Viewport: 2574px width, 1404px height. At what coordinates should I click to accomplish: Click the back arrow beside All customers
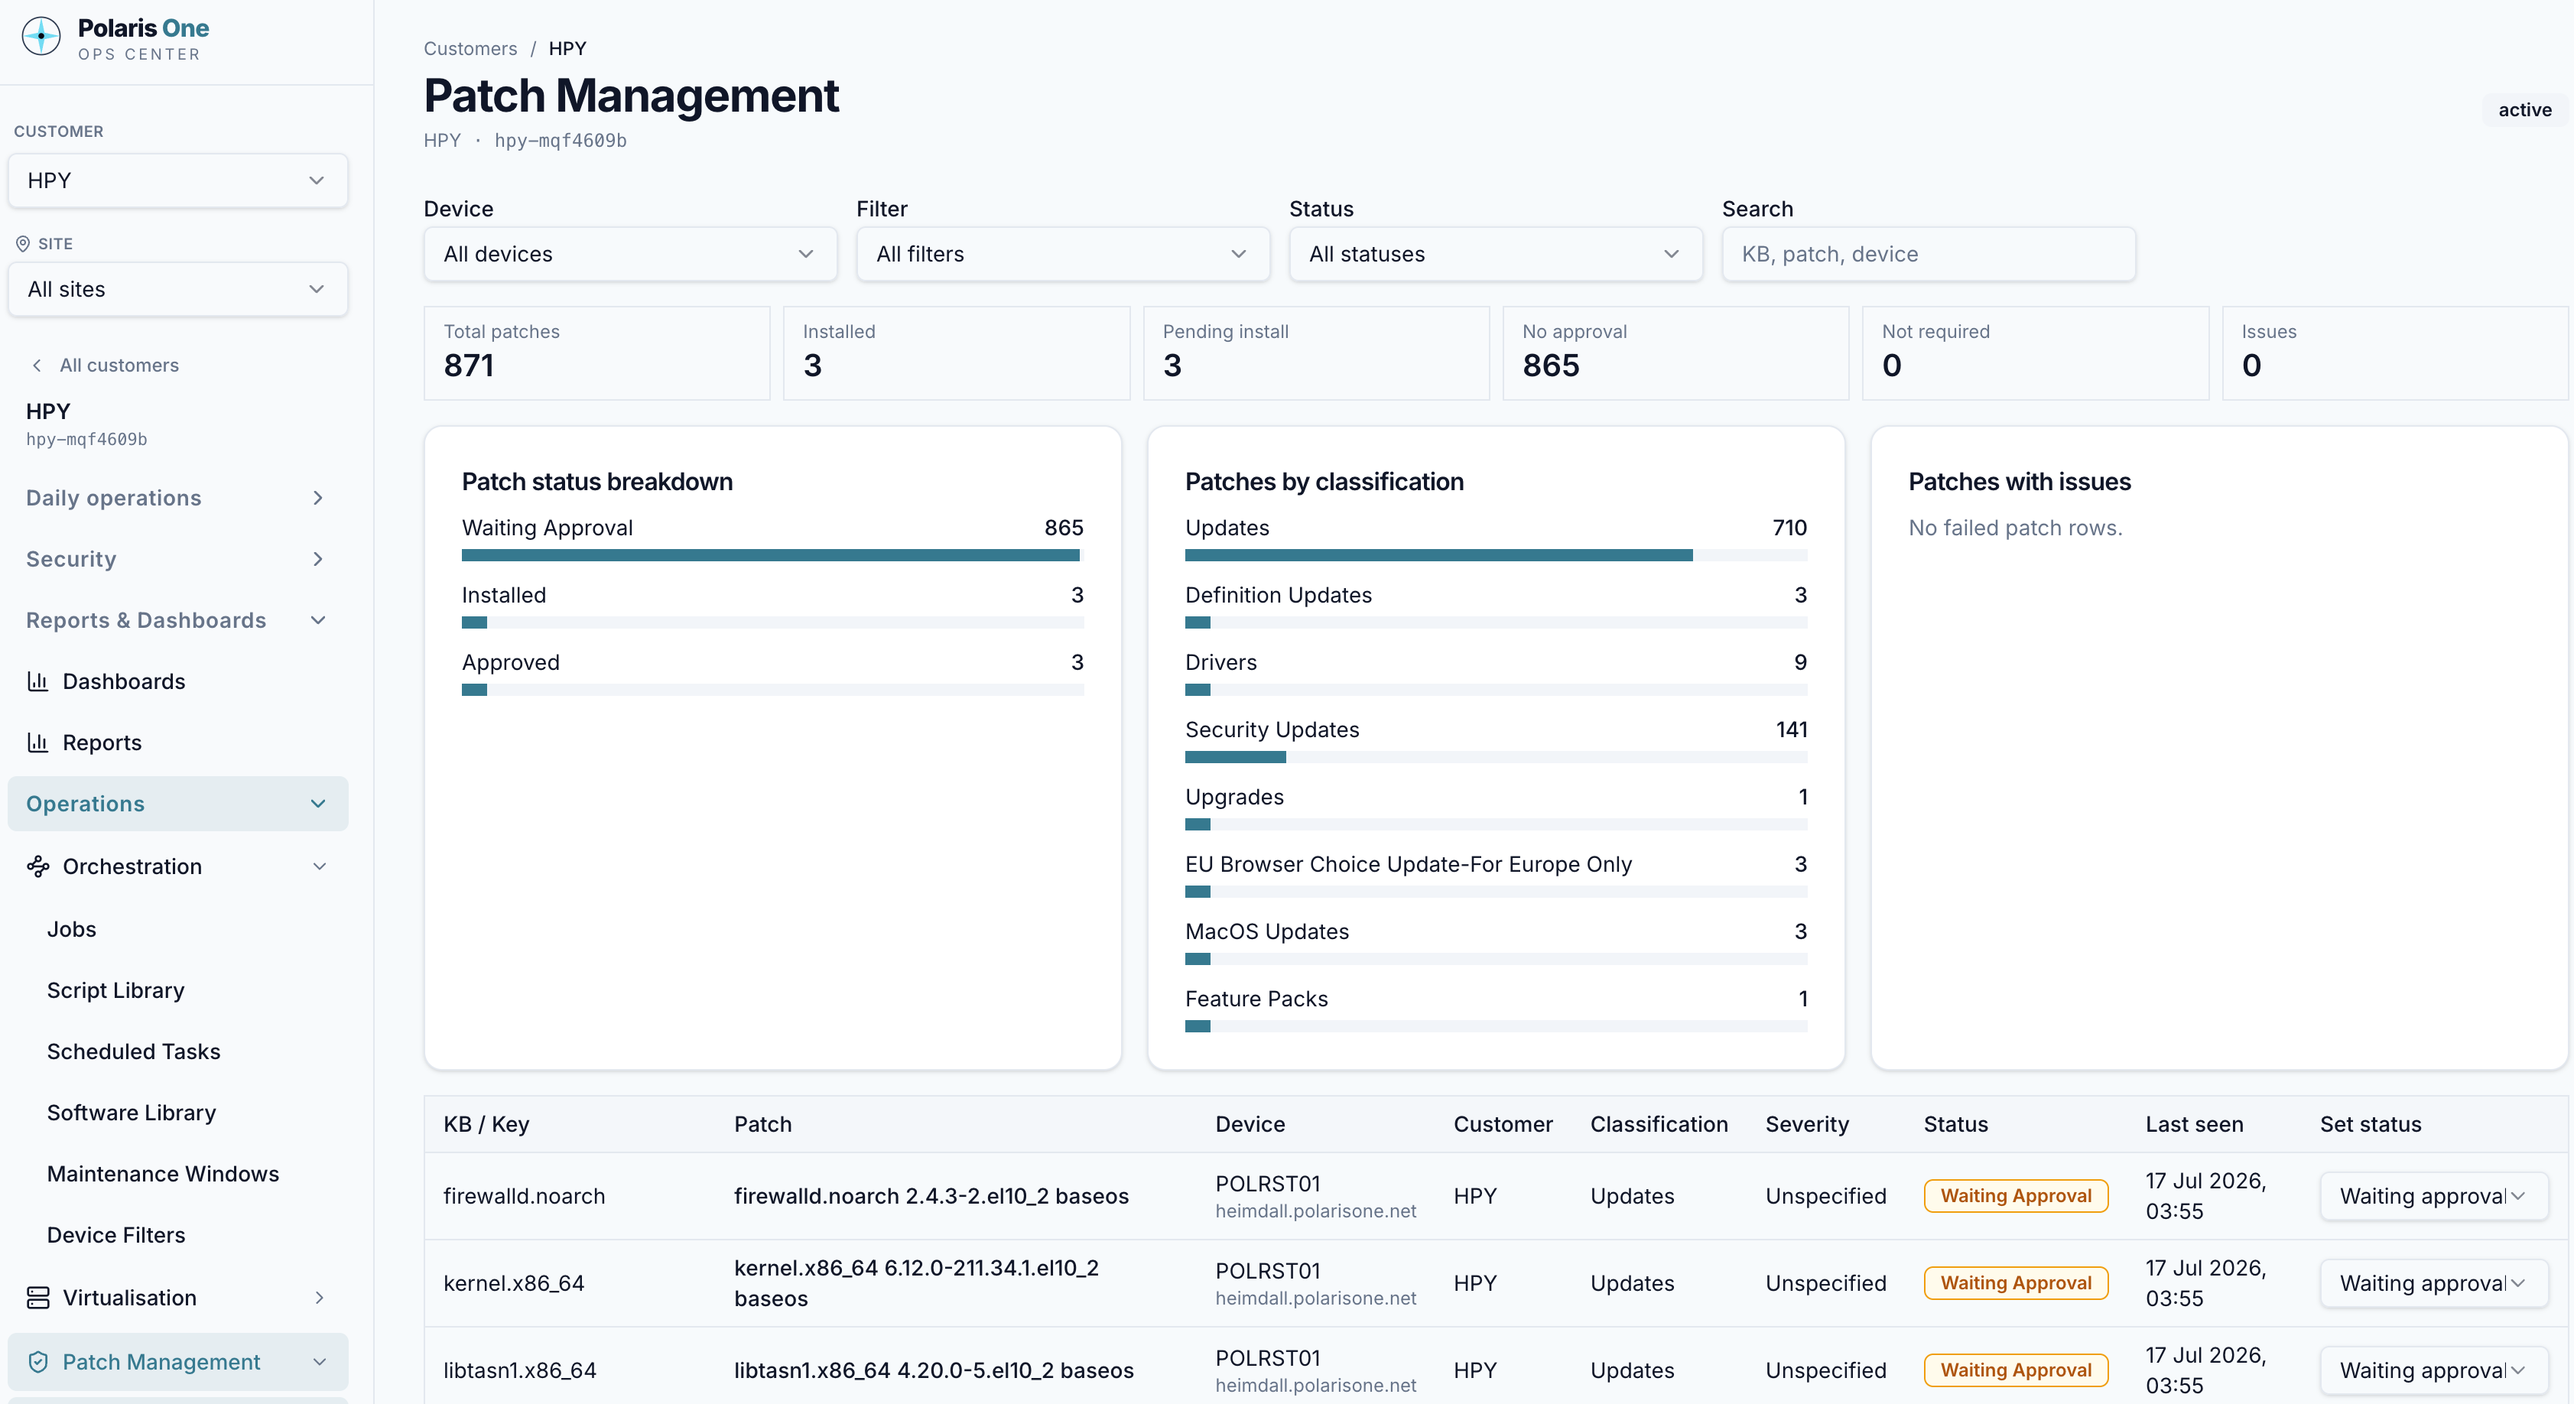pos(37,366)
